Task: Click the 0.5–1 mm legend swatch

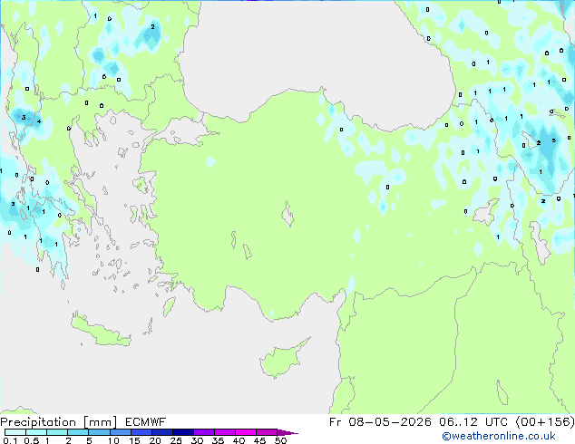Action: (36, 432)
